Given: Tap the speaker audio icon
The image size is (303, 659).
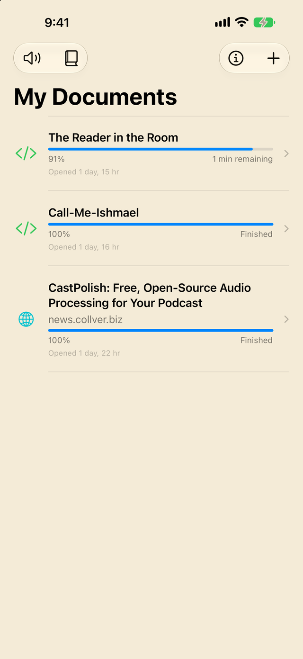Looking at the screenshot, I should (32, 58).
